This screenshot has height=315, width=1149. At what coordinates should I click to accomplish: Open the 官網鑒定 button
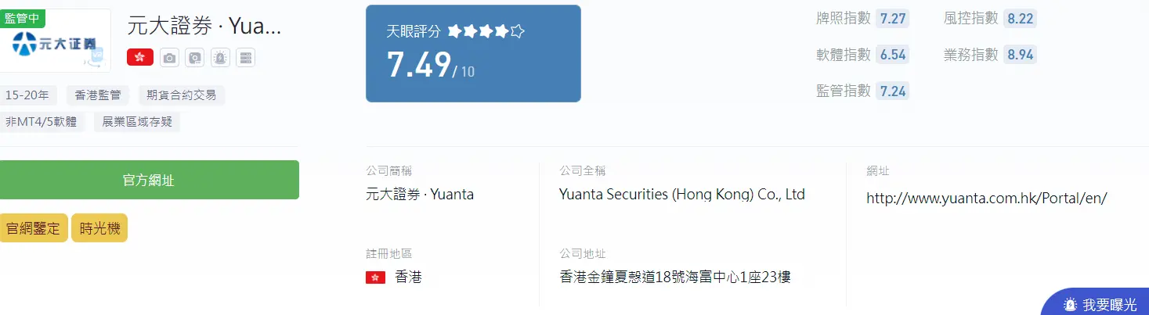click(x=33, y=228)
